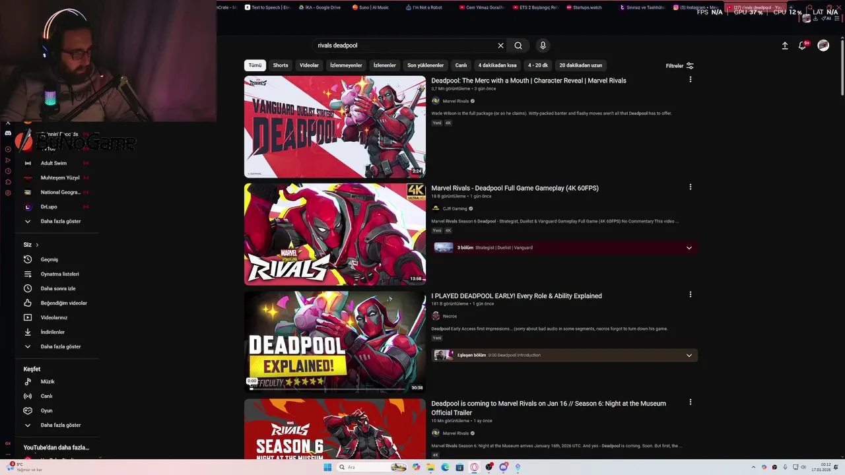Visit CJR Gaming channel
Screen dimensions: 845x475
(x=455, y=208)
